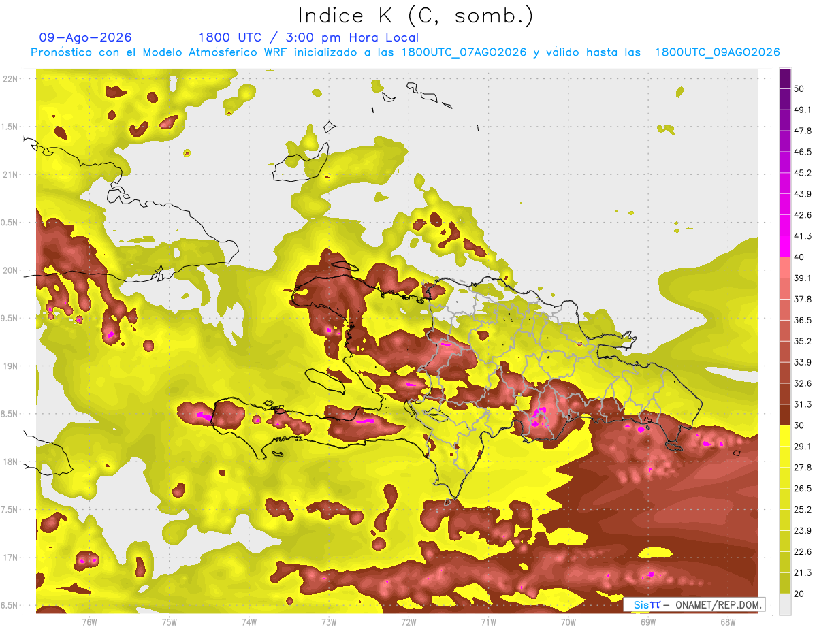Click the '43.9' value on the color scale
Viewport: 817px width, 631px height.
[x=803, y=194]
